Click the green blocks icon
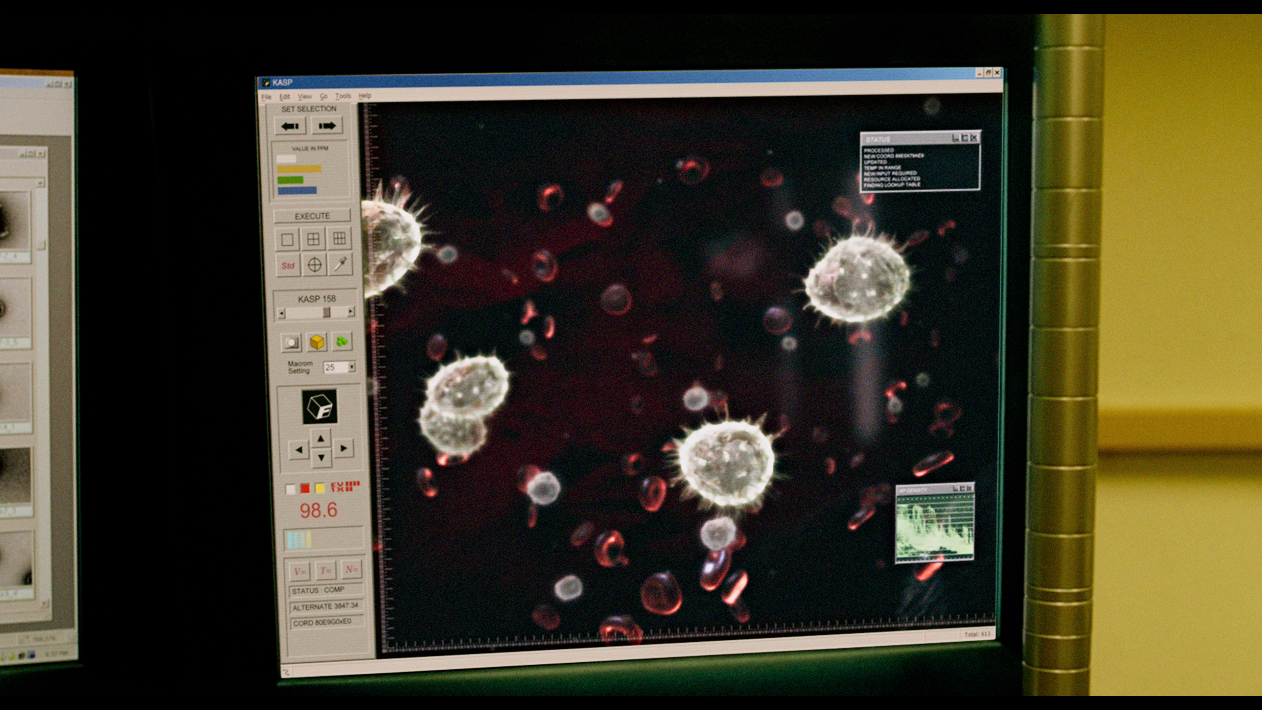This screenshot has height=710, width=1262. point(342,341)
